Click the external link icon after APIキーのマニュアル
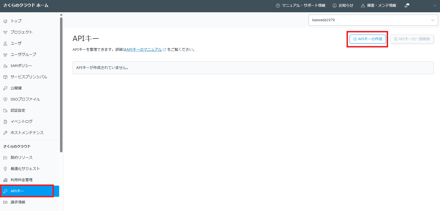Image resolution: width=440 pixels, height=211 pixels. pyautogui.click(x=165, y=50)
